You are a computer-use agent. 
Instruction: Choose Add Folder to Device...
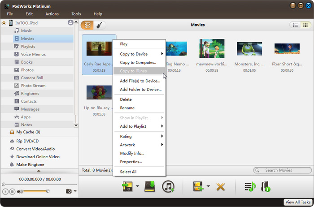pos(139,90)
